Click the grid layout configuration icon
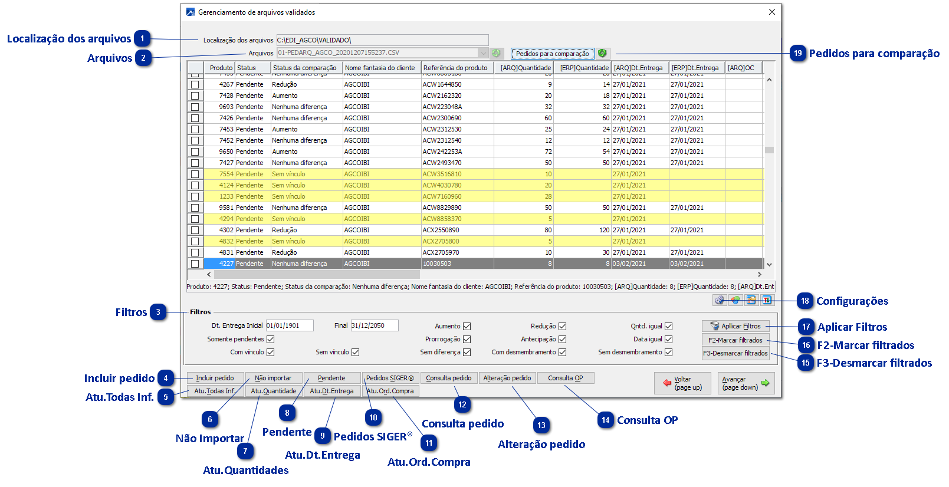Image resolution: width=949 pixels, height=487 pixels. 751,300
